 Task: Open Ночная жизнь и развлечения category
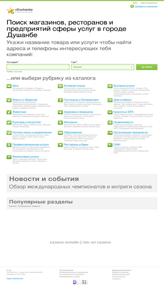32,132
